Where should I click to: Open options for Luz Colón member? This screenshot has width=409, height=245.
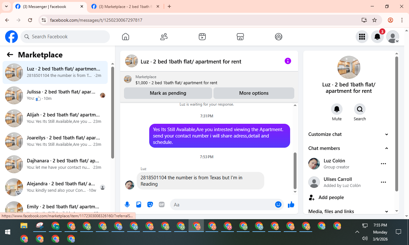383,164
